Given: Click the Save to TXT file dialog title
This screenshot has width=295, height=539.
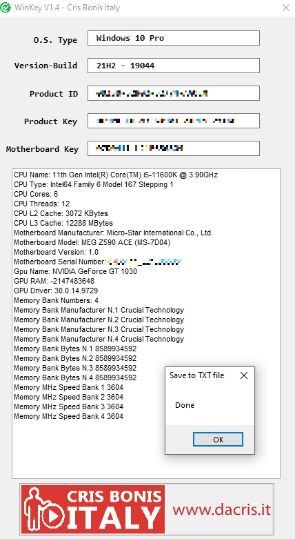Looking at the screenshot, I should pos(196,375).
